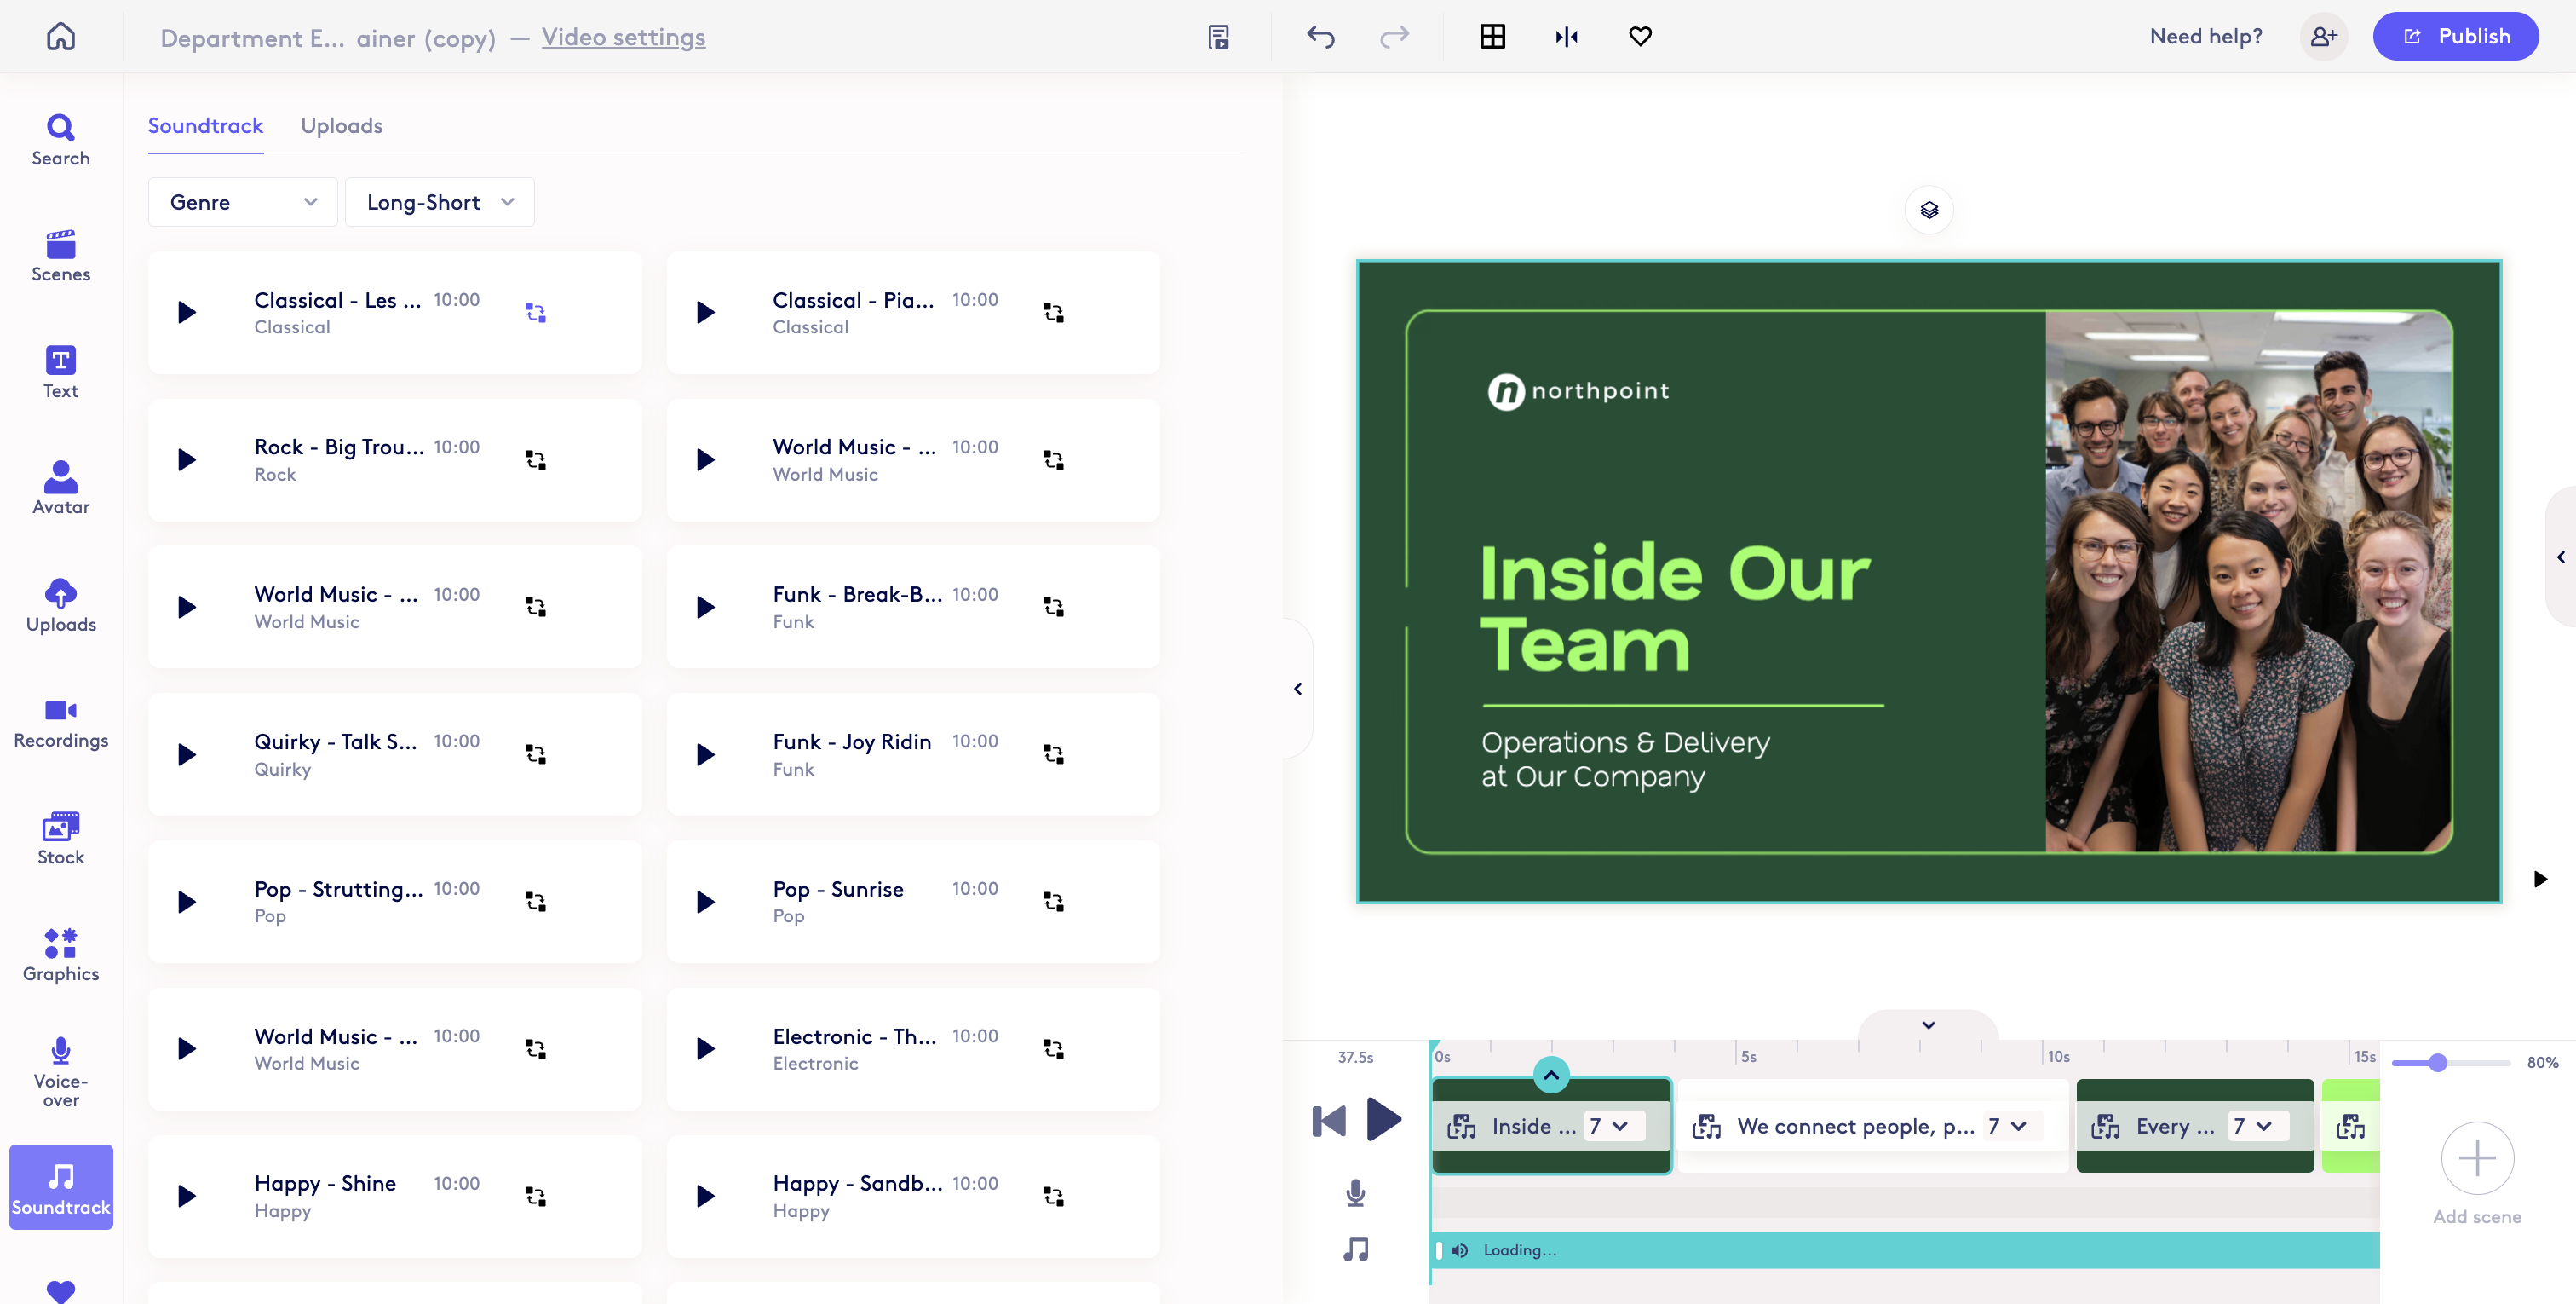Image resolution: width=2576 pixels, height=1304 pixels.
Task: Click the home icon
Action: click(x=60, y=37)
